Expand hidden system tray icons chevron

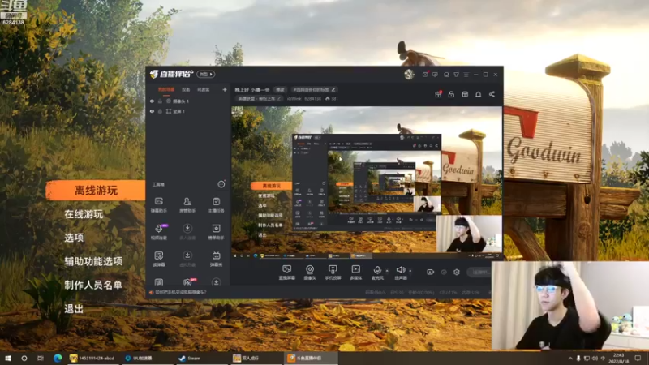click(x=570, y=358)
